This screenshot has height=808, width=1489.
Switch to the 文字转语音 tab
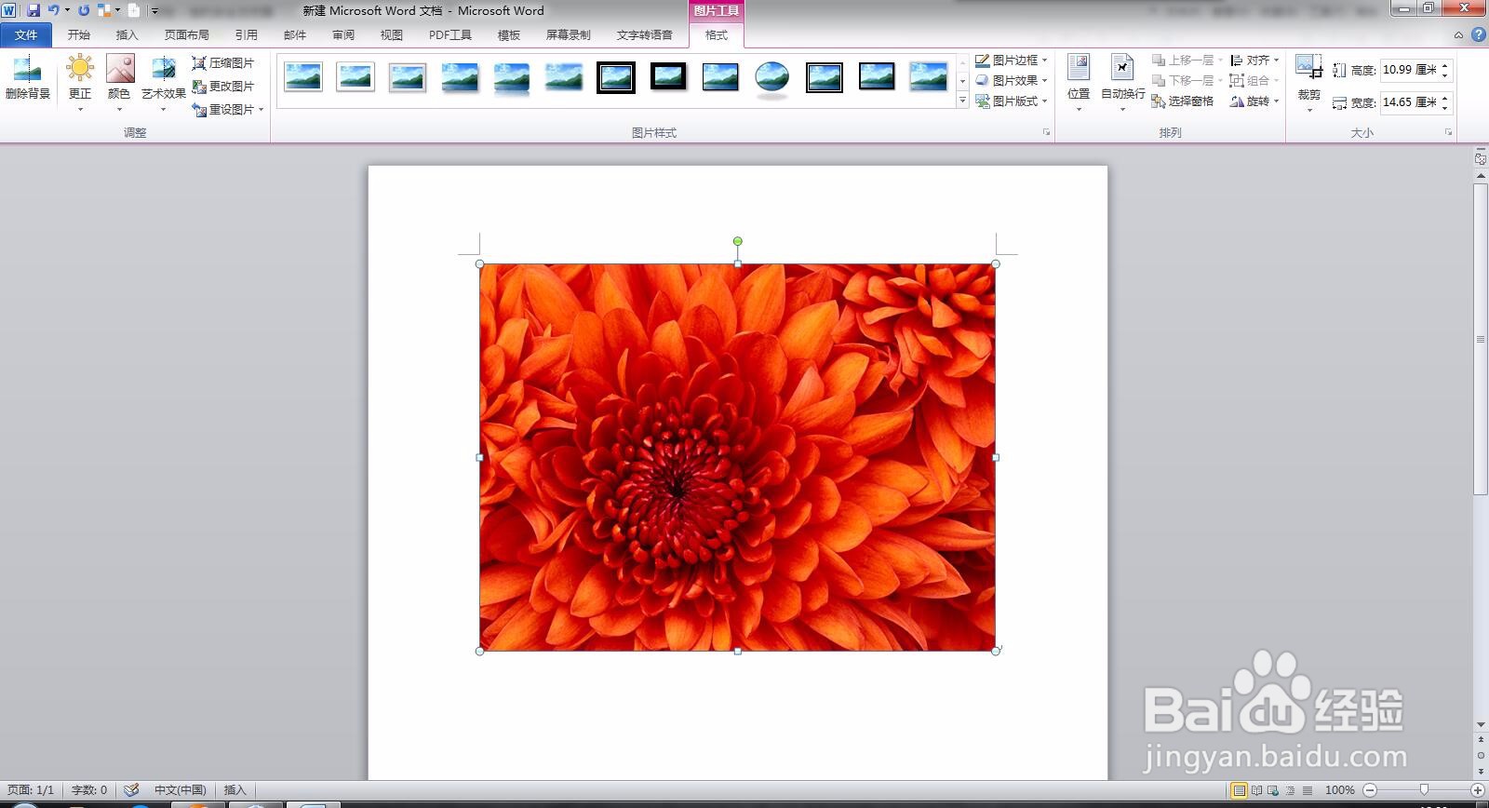pyautogui.click(x=645, y=35)
